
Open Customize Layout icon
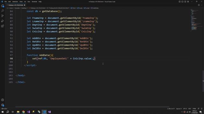188,2
